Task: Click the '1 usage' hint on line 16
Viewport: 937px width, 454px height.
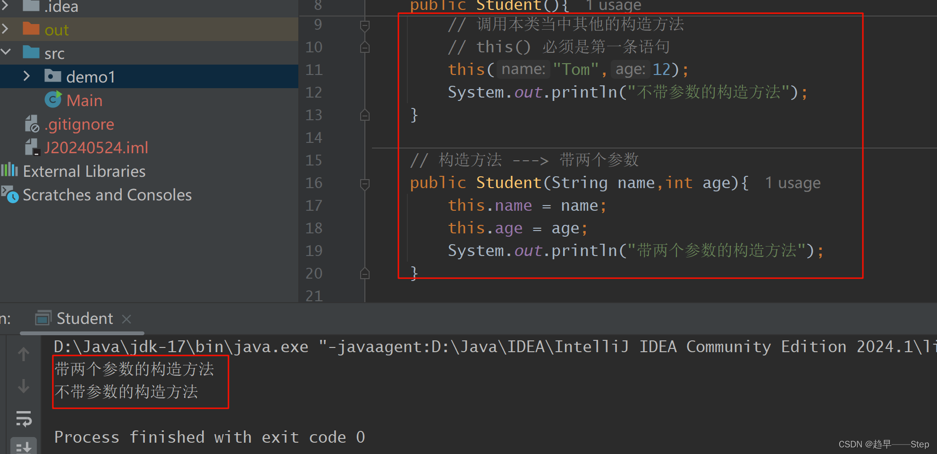Action: coord(793,183)
